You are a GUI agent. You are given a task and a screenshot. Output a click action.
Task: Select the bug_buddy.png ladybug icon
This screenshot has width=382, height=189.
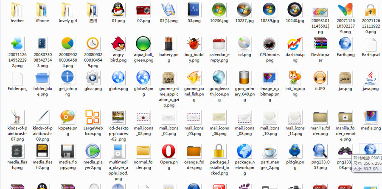[194, 44]
